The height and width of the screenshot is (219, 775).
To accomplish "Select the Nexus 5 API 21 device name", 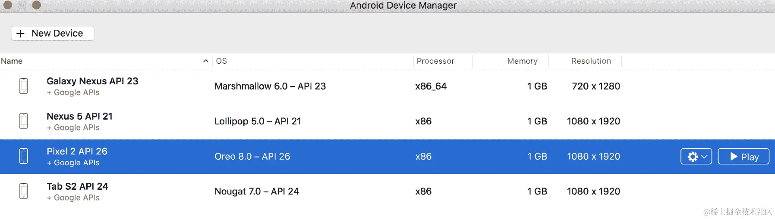I will click(x=79, y=117).
